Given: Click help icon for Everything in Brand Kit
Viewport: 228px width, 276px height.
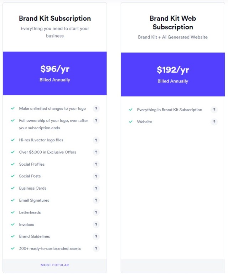Looking at the screenshot, I should pyautogui.click(x=214, y=110).
